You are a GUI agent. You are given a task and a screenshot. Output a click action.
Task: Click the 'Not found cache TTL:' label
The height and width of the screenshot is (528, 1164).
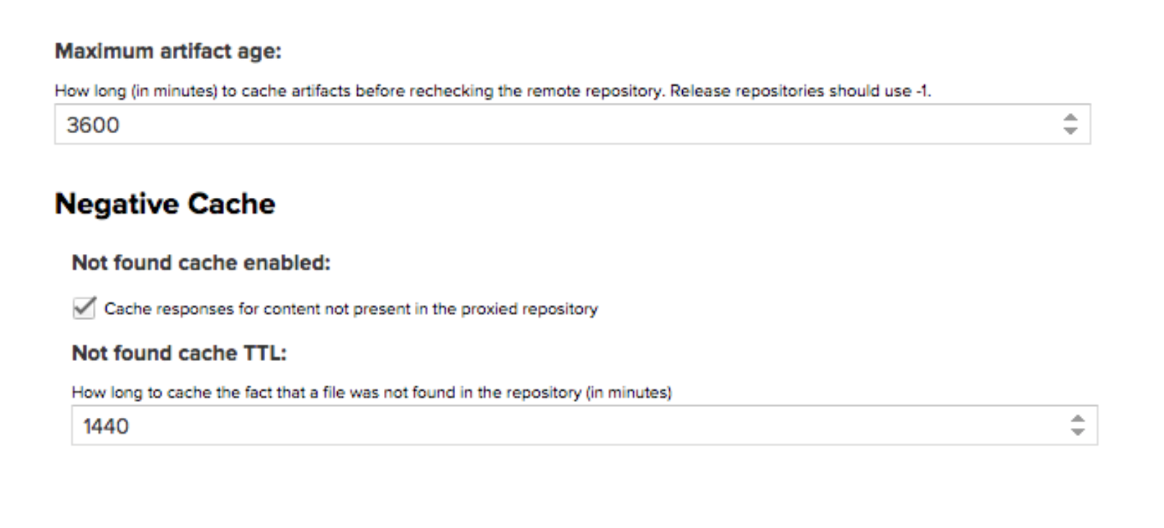[x=179, y=353]
